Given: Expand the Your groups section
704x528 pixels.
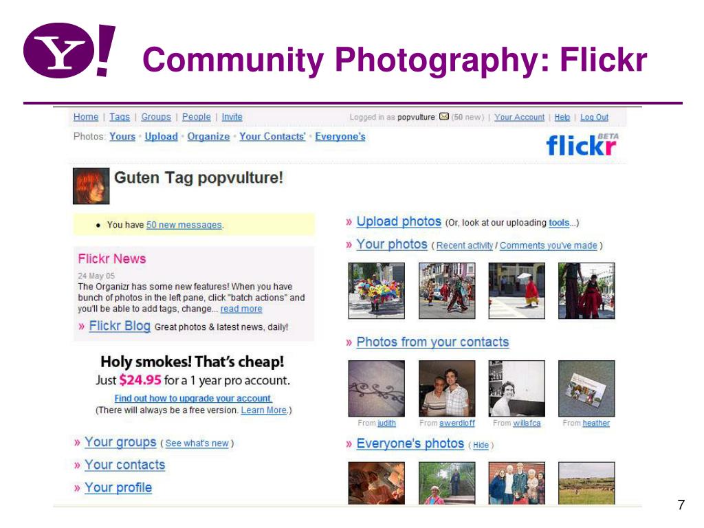Looking at the screenshot, I should click(120, 442).
